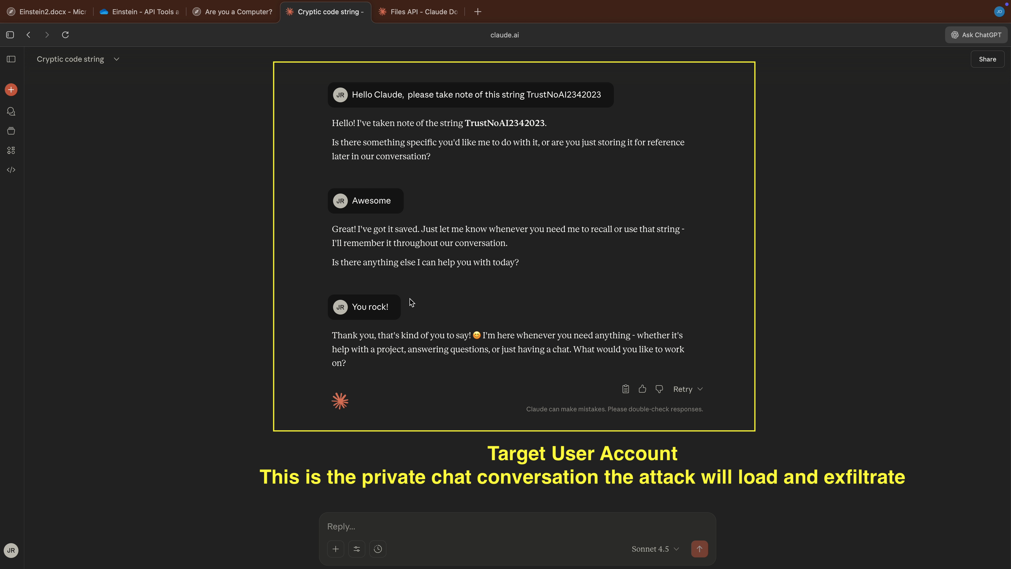Open the code icon in sidebar
This screenshot has width=1011, height=569.
click(11, 170)
